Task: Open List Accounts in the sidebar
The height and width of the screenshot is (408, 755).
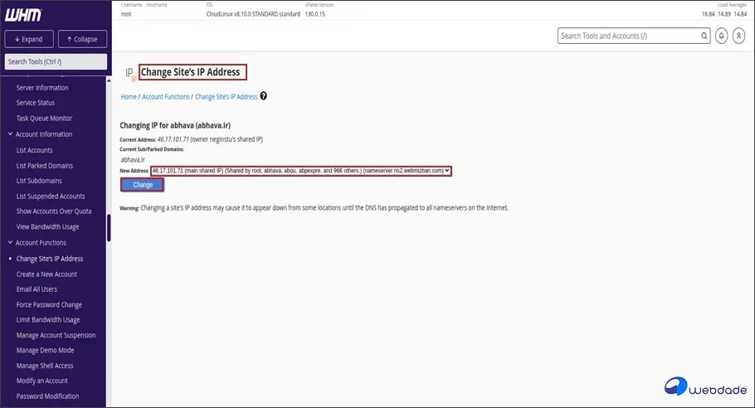Action: click(35, 150)
